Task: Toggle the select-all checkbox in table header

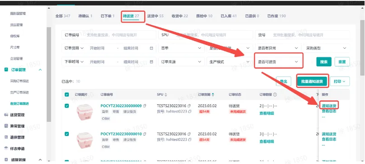Action: [66, 94]
